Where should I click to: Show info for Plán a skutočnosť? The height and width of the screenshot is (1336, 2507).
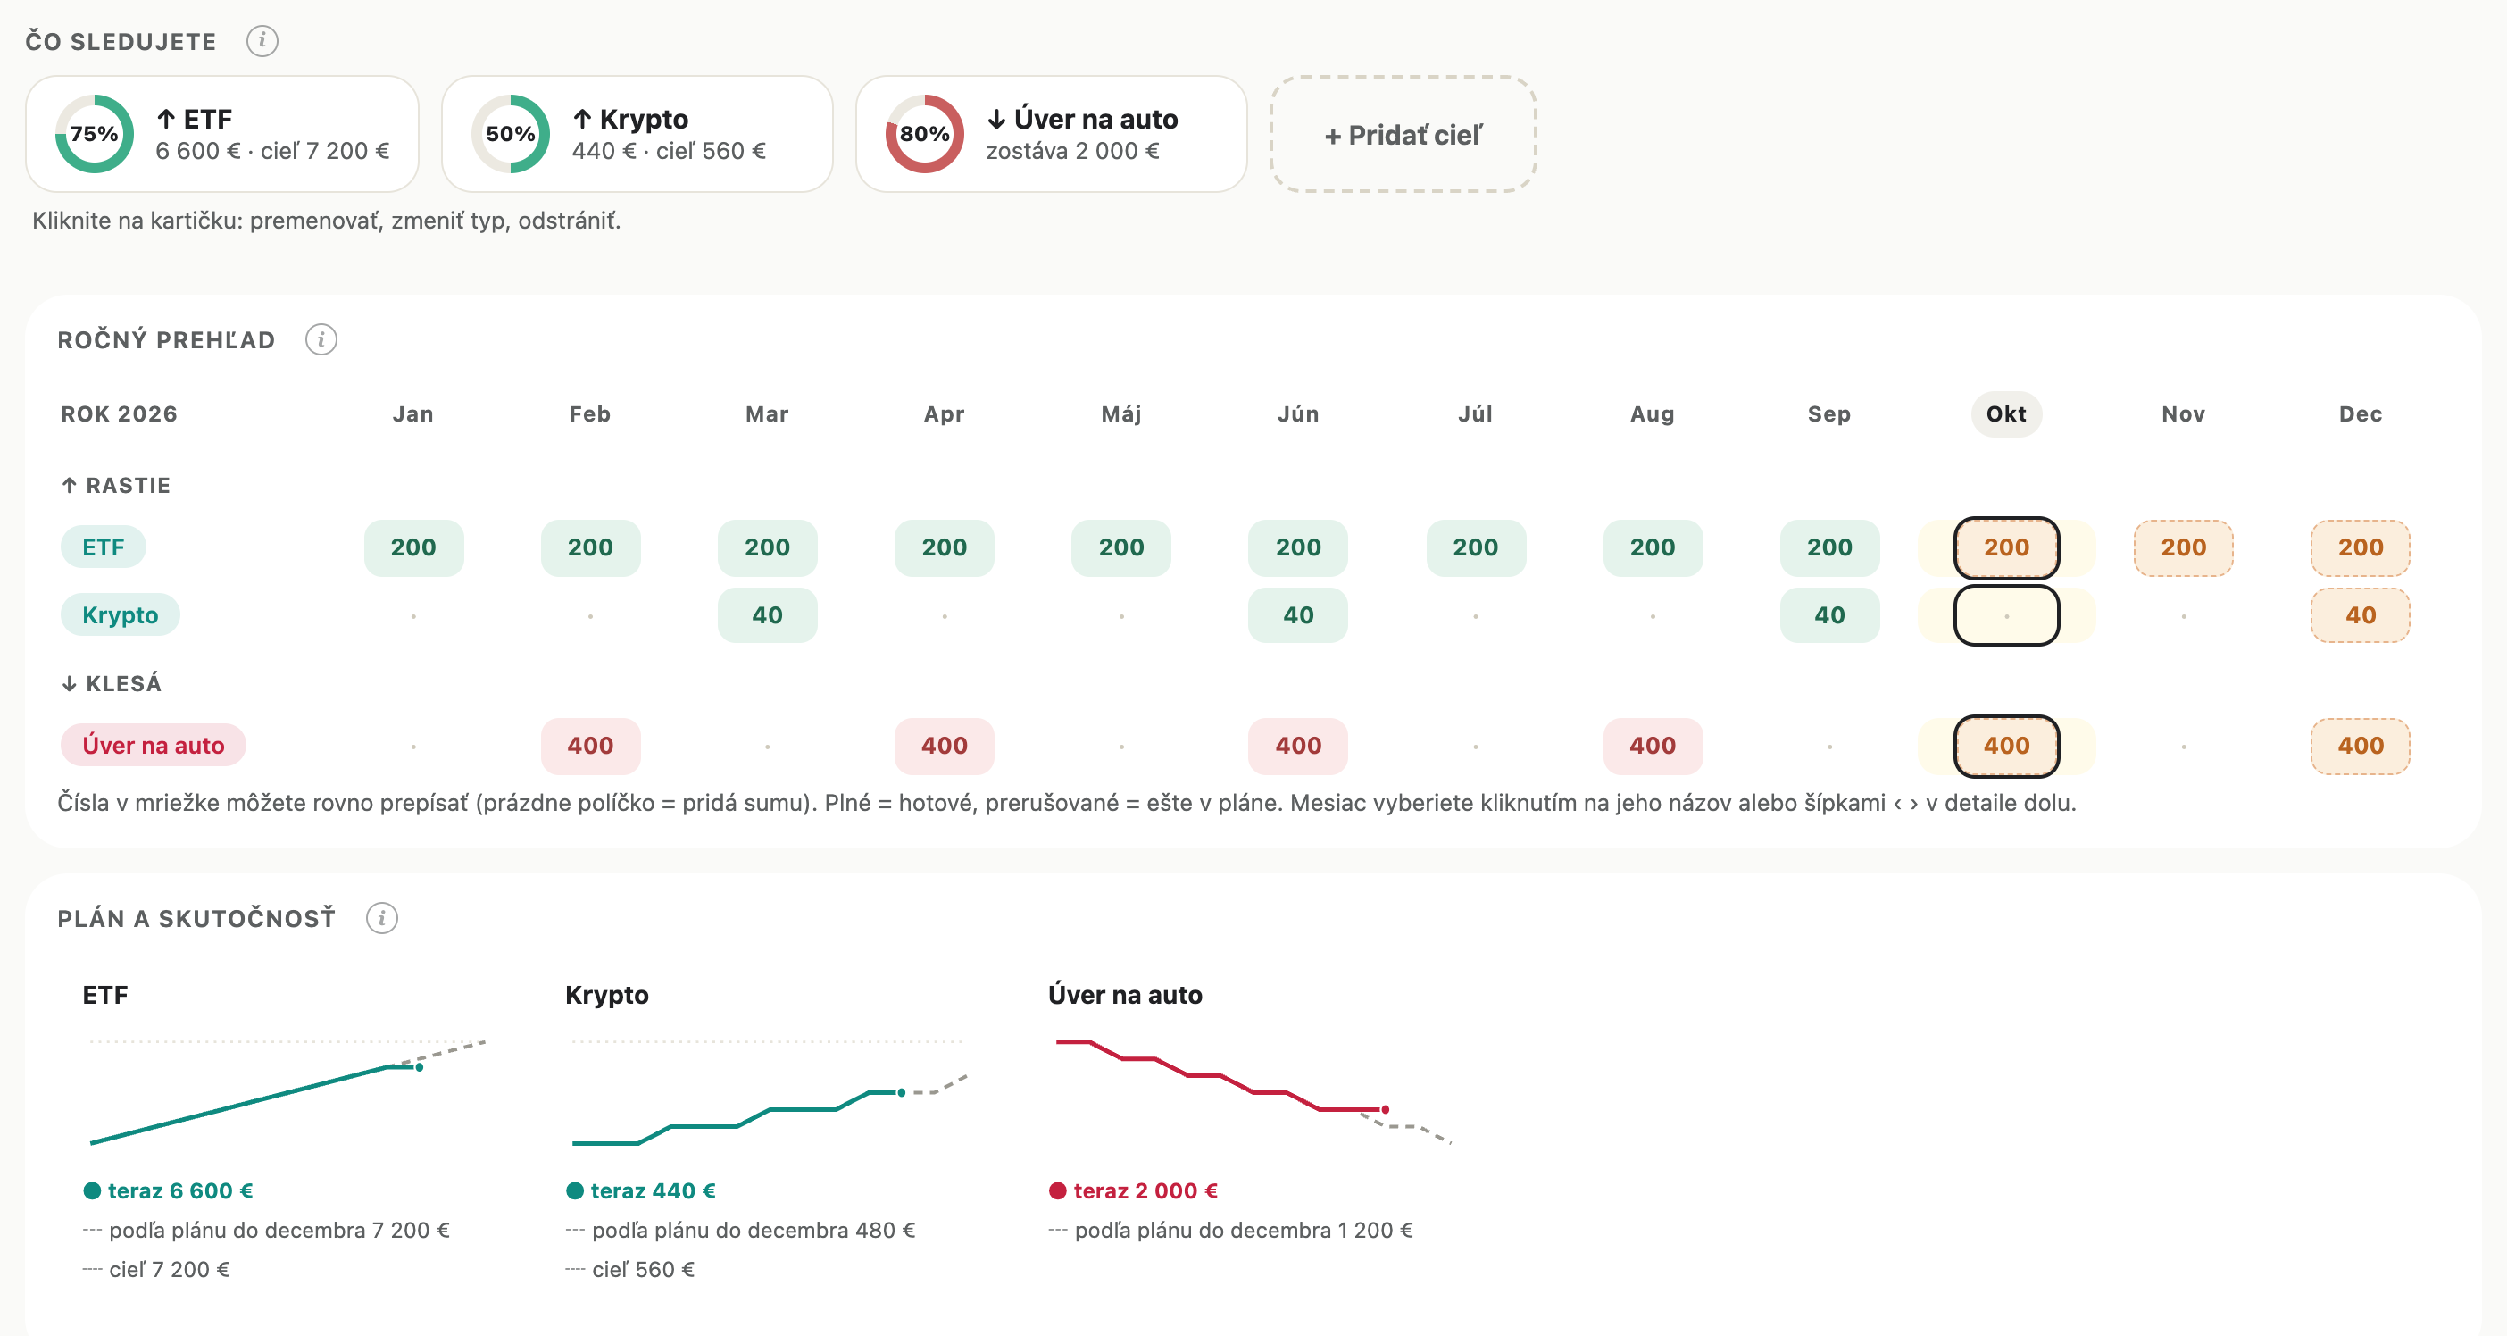[381, 918]
